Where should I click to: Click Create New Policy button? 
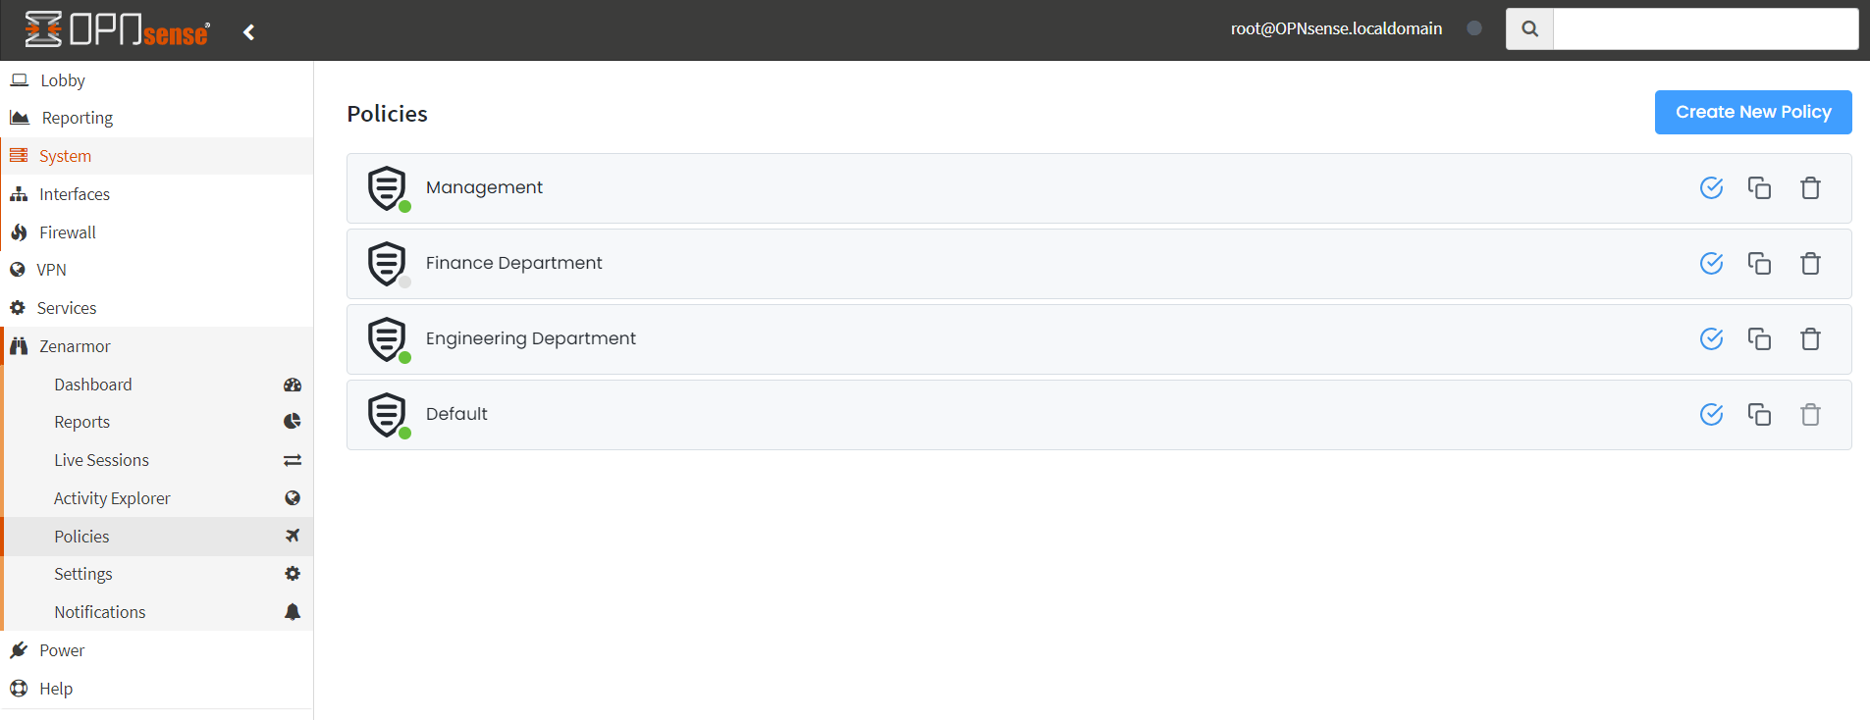[1752, 112]
